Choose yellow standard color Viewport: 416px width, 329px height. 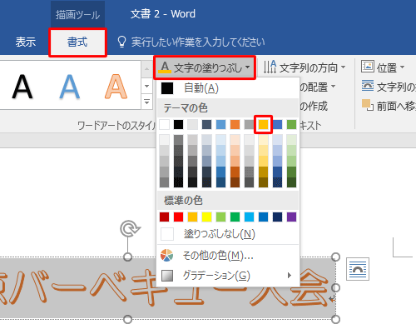207,217
